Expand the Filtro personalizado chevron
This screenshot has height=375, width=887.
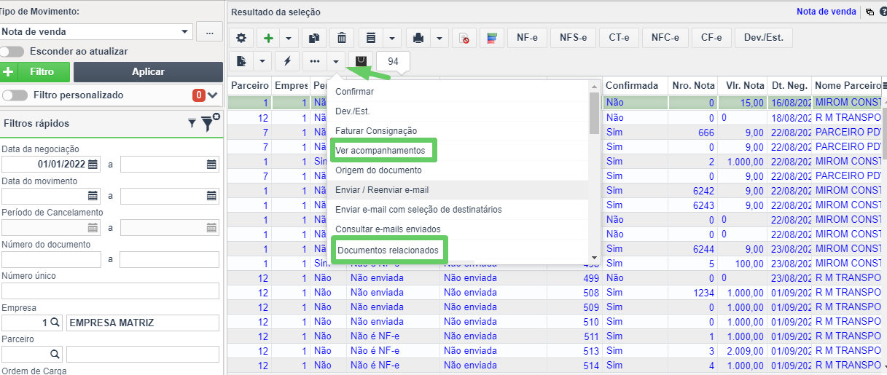point(213,95)
